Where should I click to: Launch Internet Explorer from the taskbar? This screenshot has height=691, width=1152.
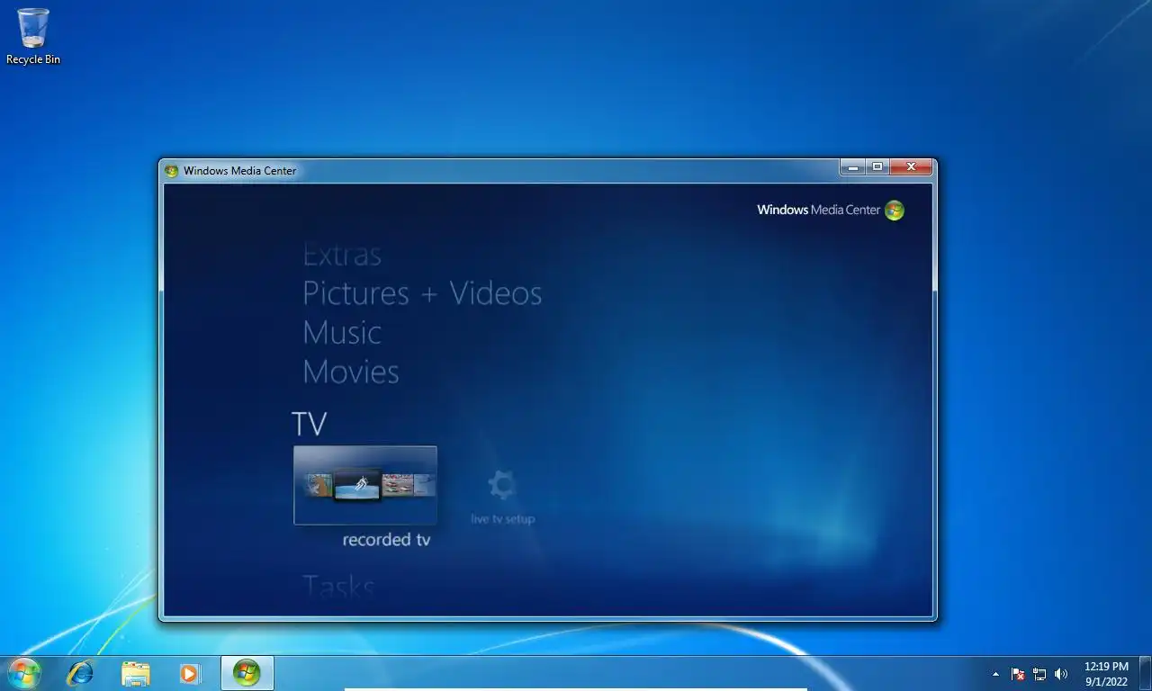(x=80, y=673)
